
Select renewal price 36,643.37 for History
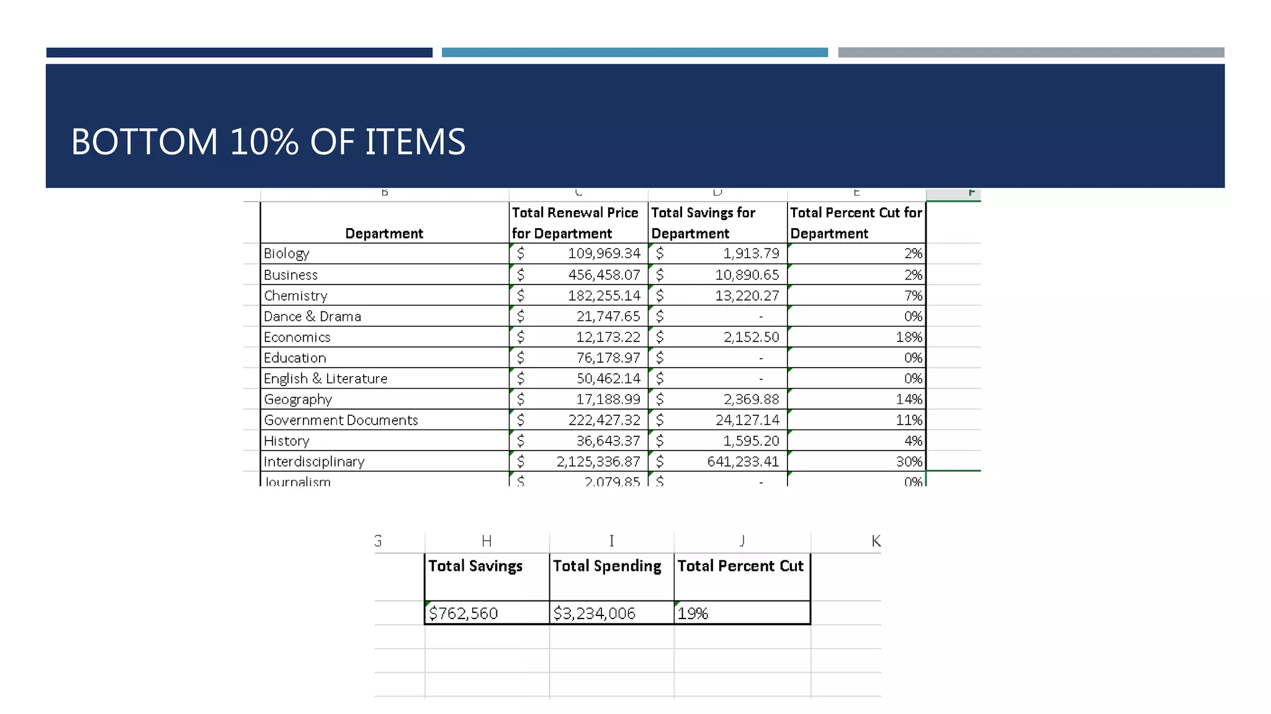[x=578, y=441]
